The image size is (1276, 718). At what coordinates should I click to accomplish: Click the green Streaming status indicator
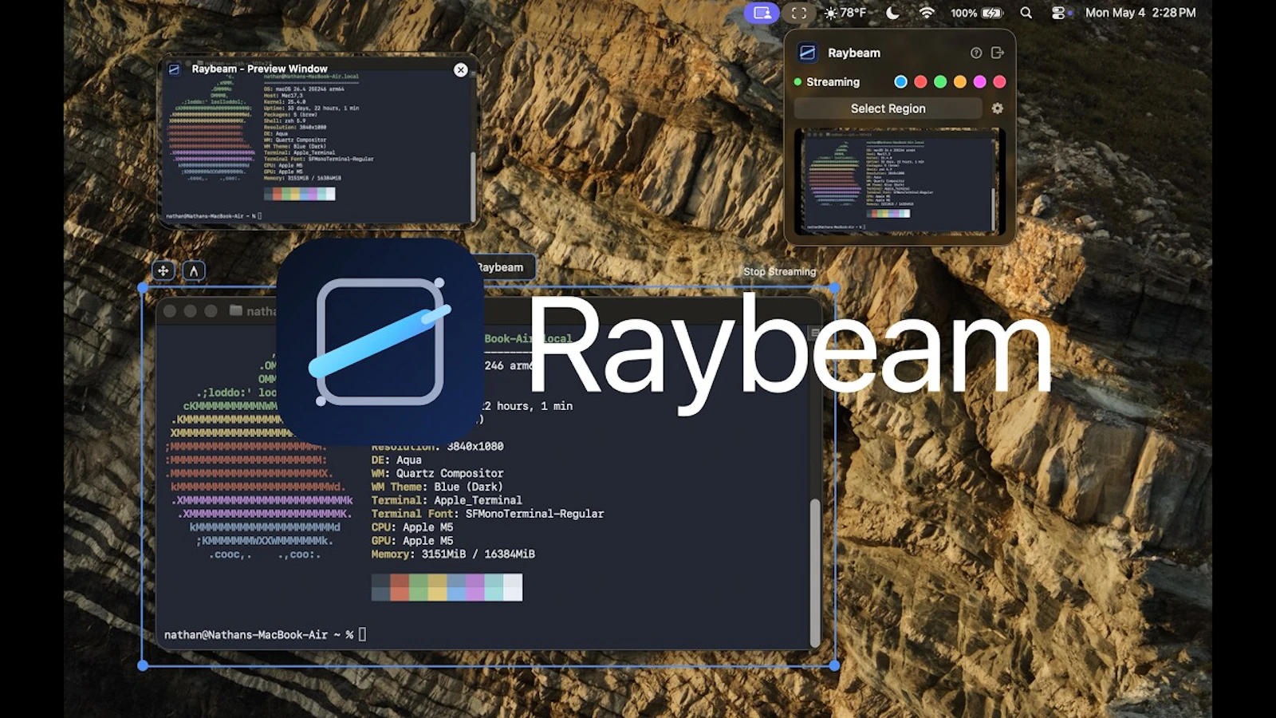(797, 81)
